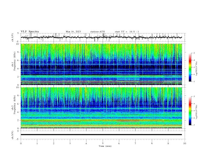Click the ch.3 flat black voltage trace

click(101, 135)
